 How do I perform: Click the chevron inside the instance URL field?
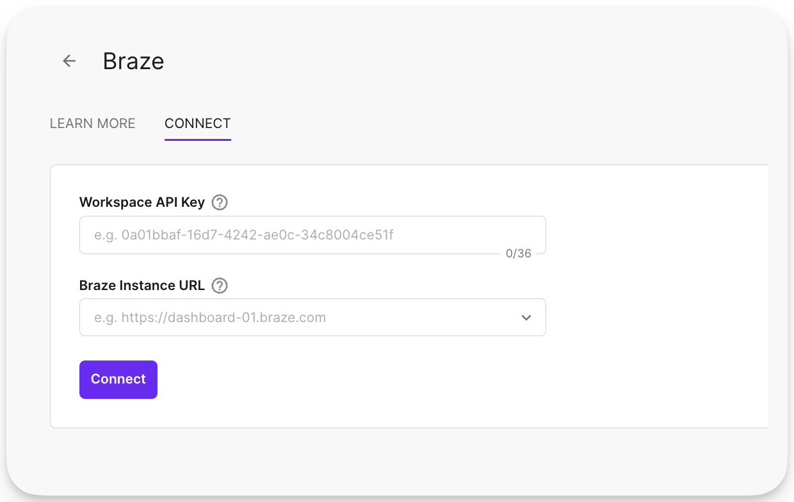tap(526, 317)
